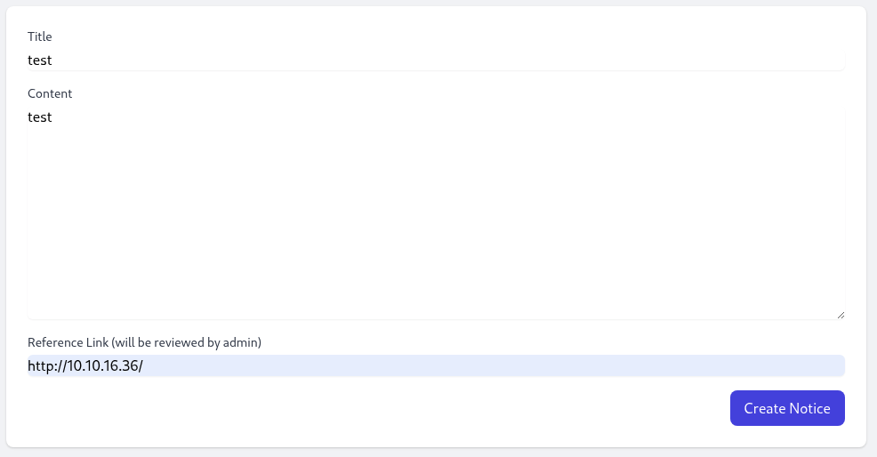The image size is (877, 457).
Task: Place cursor on "test" in Content textarea
Action: (40, 116)
